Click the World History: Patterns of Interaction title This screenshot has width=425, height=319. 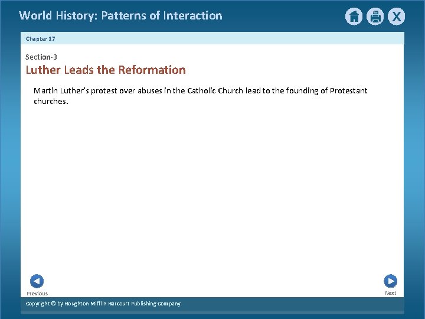(120, 15)
